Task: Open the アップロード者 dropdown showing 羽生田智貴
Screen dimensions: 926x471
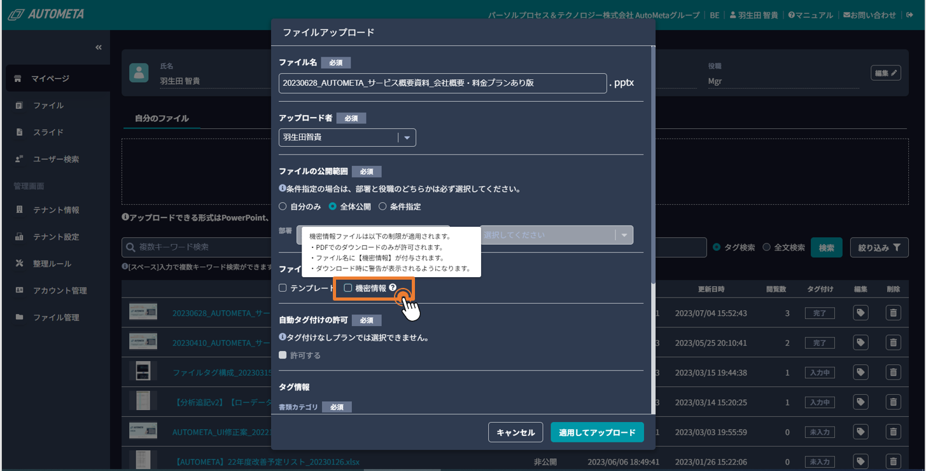Action: 347,137
